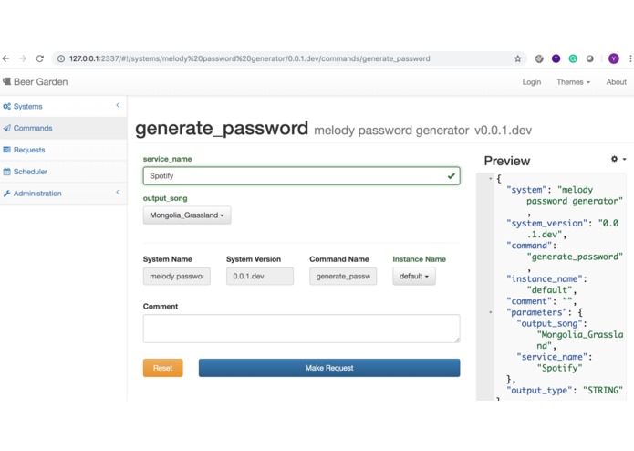Click the "instance_name" key in Preview
Viewport: 634px width, 451px height.
(x=545, y=278)
